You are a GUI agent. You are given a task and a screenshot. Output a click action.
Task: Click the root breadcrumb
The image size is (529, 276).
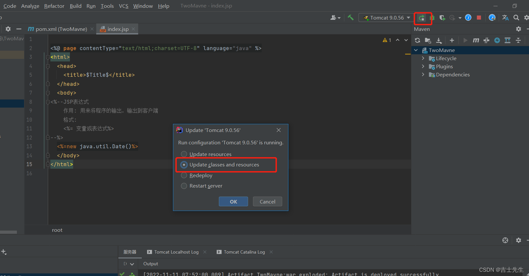[x=57, y=230]
